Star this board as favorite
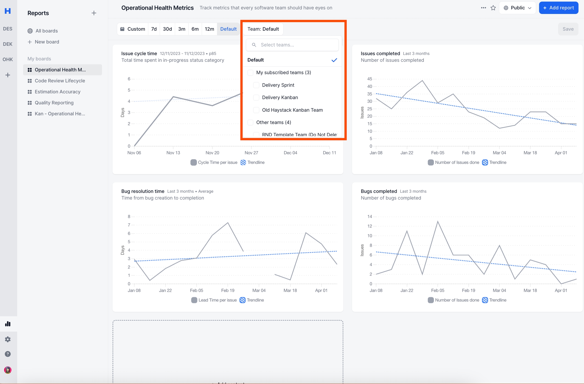584x384 pixels. pyautogui.click(x=493, y=8)
